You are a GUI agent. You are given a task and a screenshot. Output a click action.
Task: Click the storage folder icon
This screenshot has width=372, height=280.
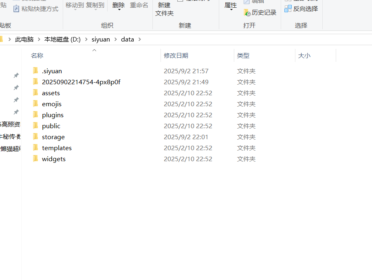[35, 137]
